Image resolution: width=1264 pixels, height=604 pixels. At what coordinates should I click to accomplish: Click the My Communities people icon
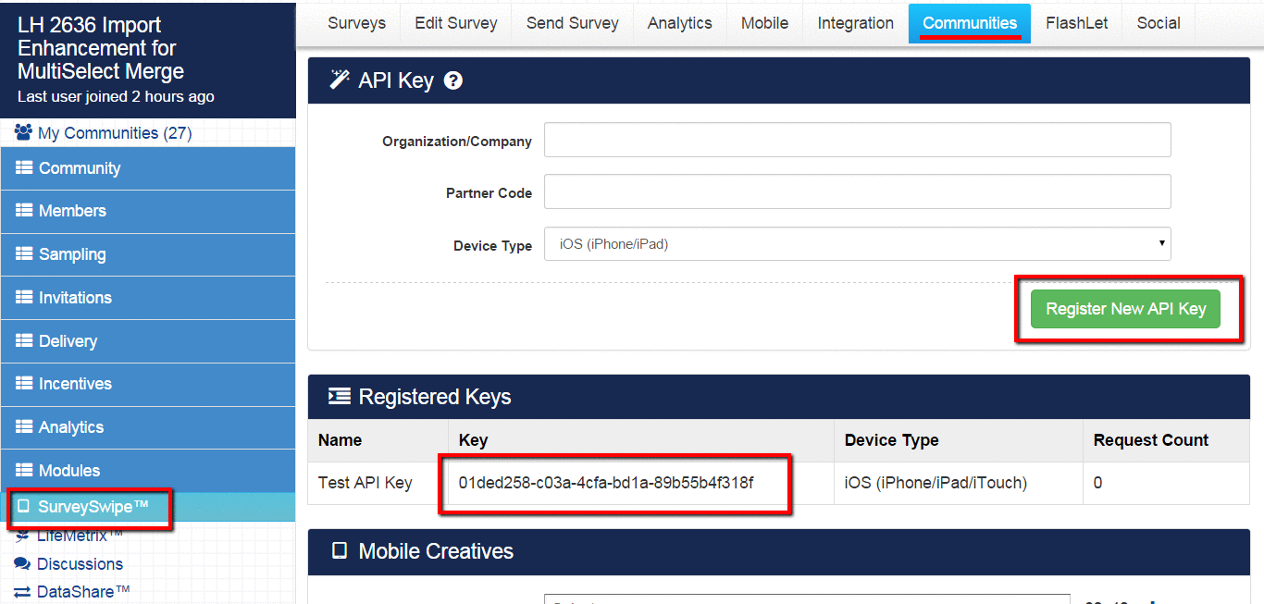tap(24, 133)
